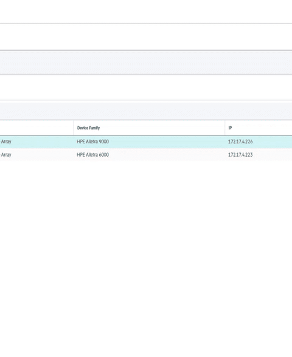Click white panel between the two gray bars
This screenshot has height=357, width=292.
[x=146, y=87]
